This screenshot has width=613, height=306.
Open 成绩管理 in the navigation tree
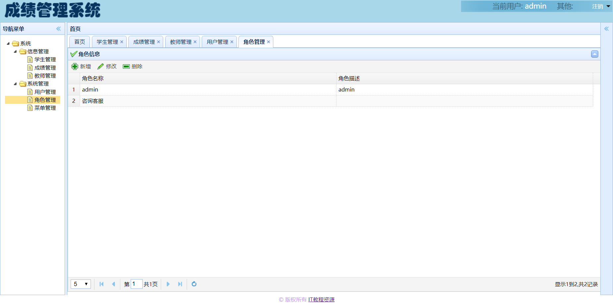click(45, 68)
